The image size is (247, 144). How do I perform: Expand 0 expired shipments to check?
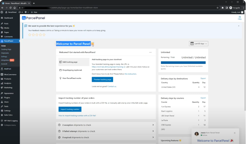pos(106,137)
